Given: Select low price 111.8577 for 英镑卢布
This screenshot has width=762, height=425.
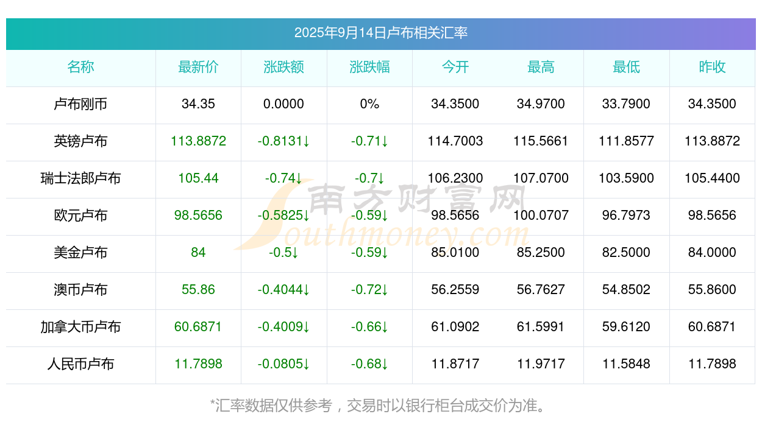Looking at the screenshot, I should (627, 141).
